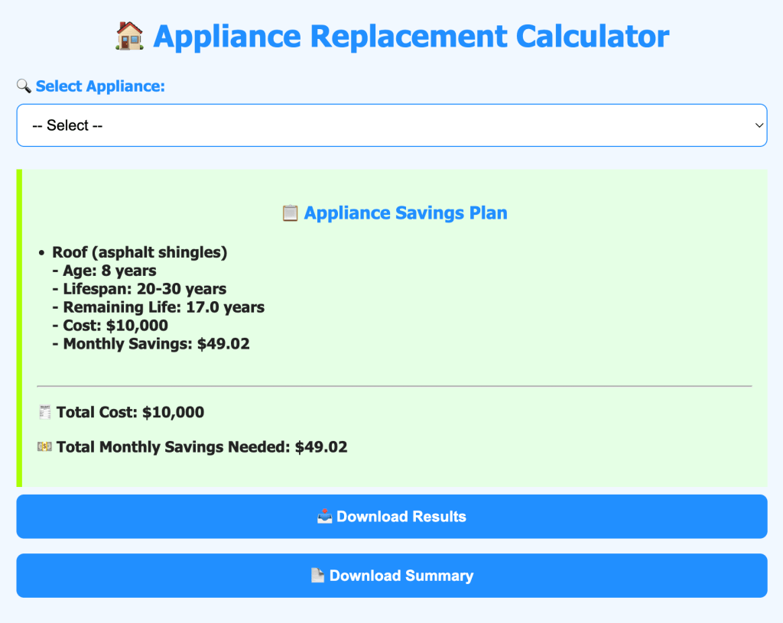Click the 'Select Appliance:' label text
783x623 pixels.
[100, 86]
